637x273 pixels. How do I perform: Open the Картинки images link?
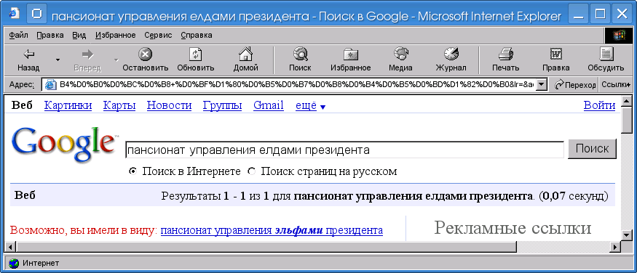point(68,106)
